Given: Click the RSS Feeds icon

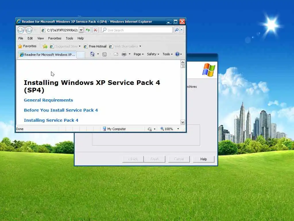Looking at the screenshot, I should click(105, 54).
